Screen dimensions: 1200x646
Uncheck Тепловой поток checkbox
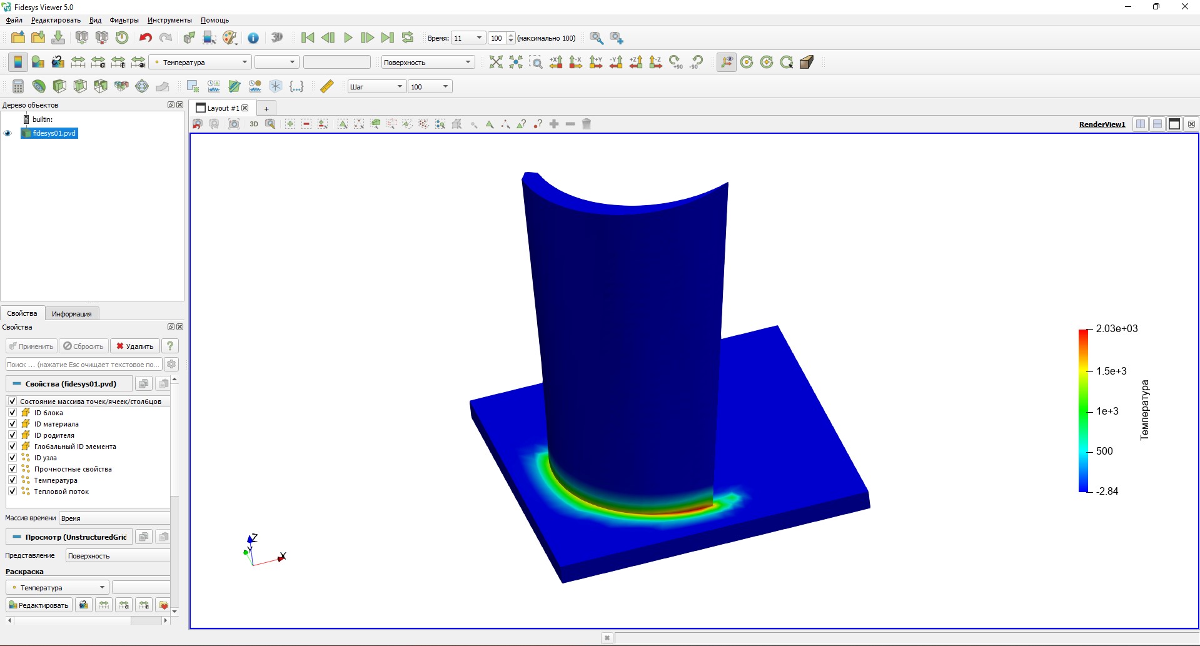coord(13,491)
